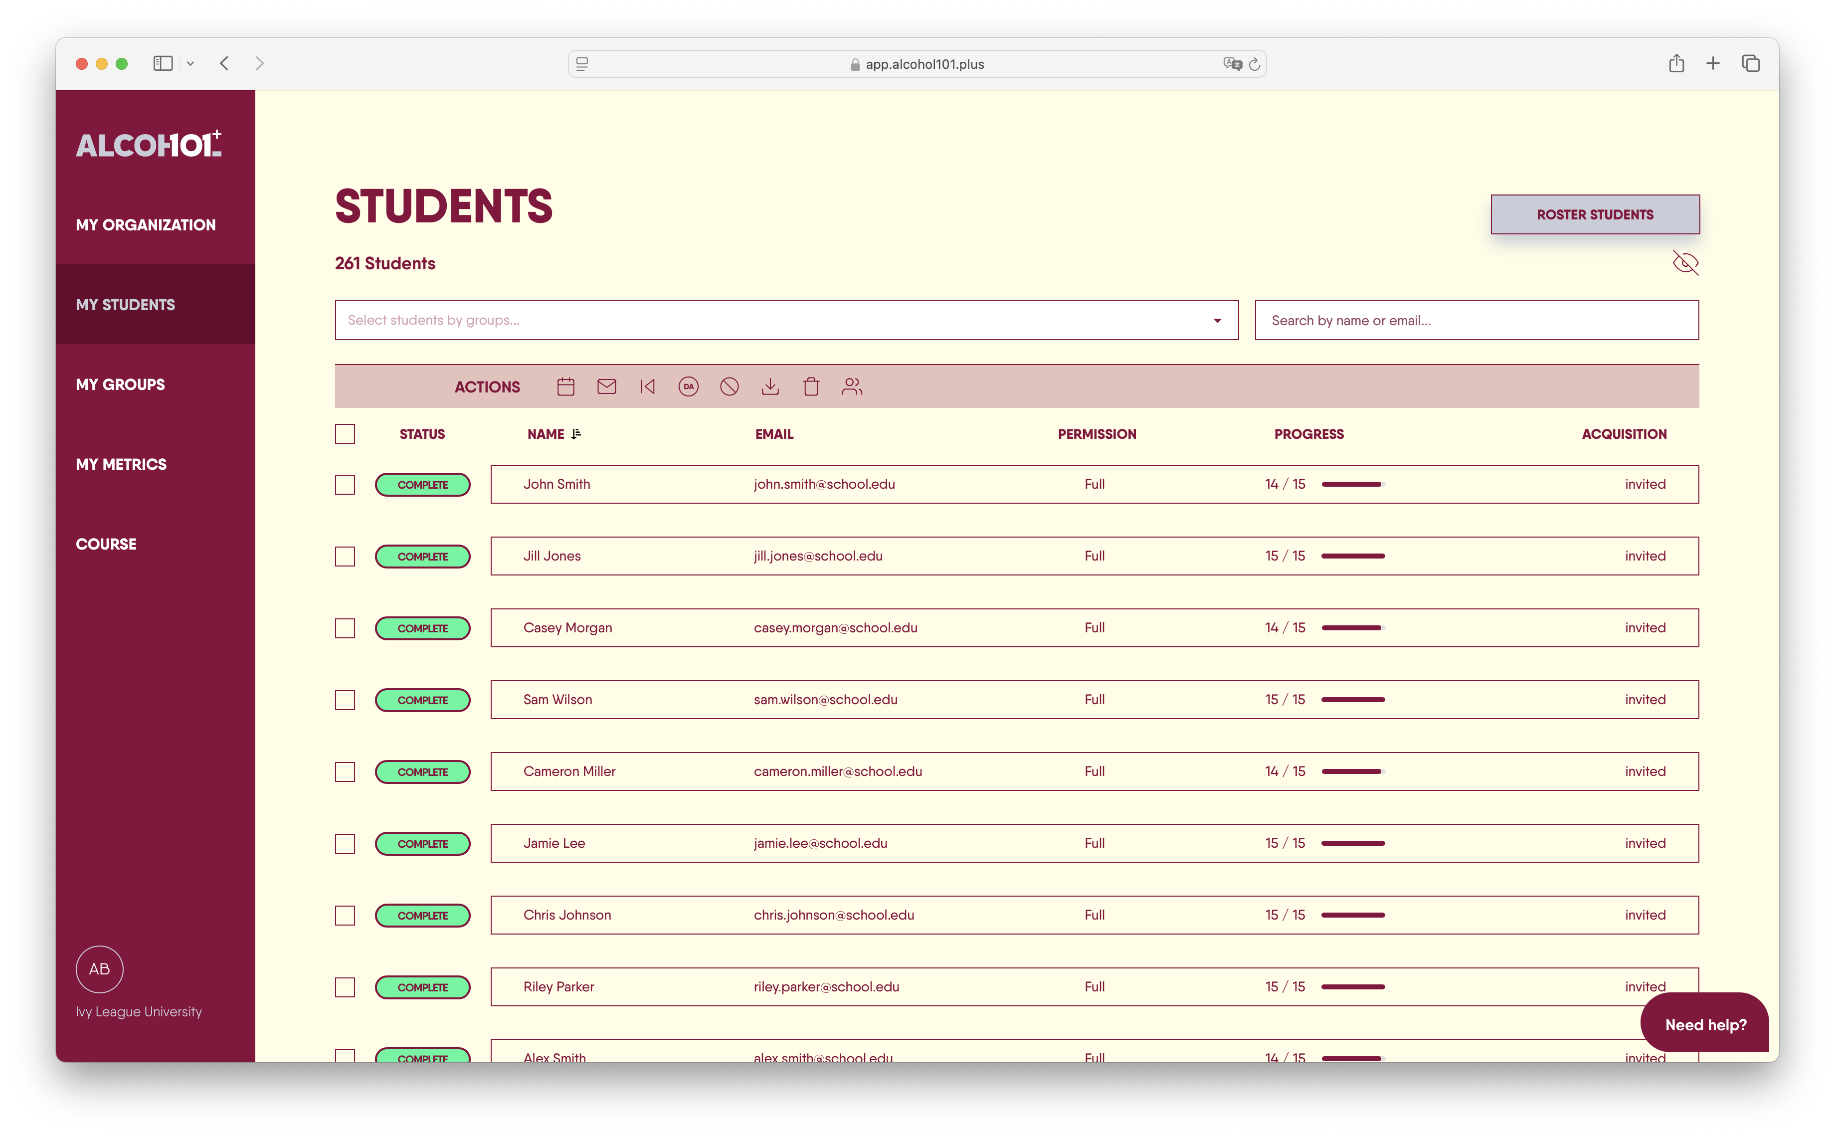
Task: Click the Roster Students button
Action: click(x=1595, y=214)
